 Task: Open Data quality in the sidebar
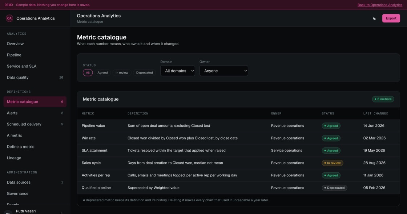pyautogui.click(x=35, y=77)
